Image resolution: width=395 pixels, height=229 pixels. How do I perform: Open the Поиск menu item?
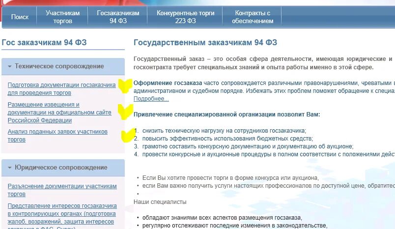20,17
